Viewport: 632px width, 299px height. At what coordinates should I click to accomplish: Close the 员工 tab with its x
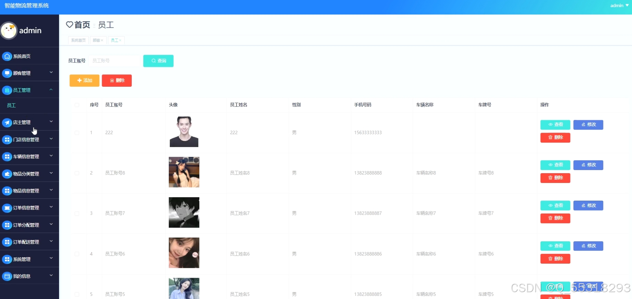pyautogui.click(x=120, y=40)
